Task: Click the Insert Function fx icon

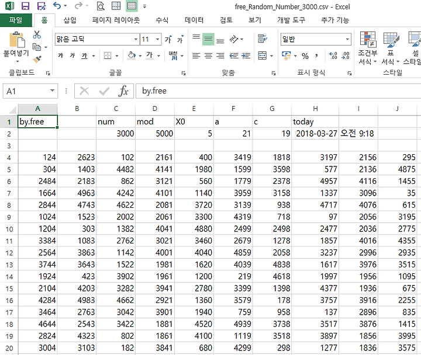Action: [x=123, y=91]
